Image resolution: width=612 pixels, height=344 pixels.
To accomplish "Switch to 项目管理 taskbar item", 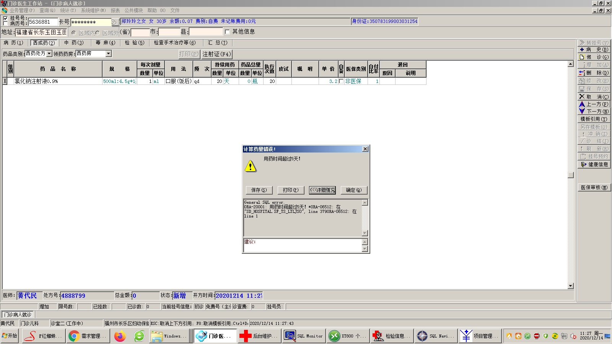I will [481, 336].
